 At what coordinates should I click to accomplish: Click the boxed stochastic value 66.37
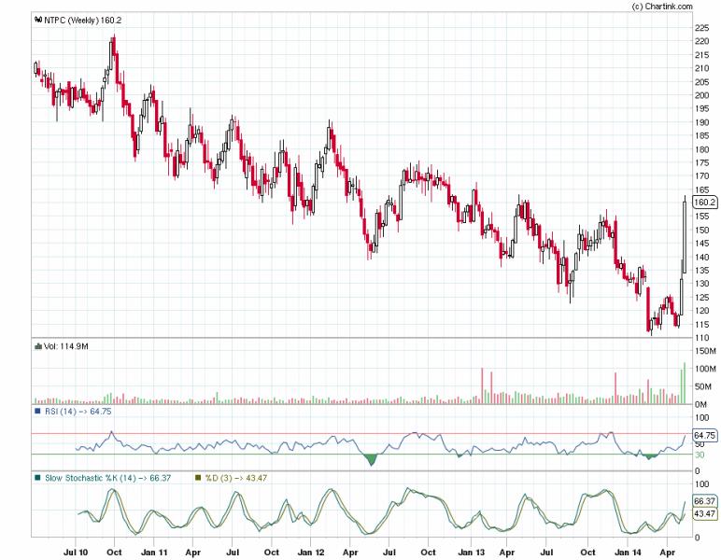[704, 501]
